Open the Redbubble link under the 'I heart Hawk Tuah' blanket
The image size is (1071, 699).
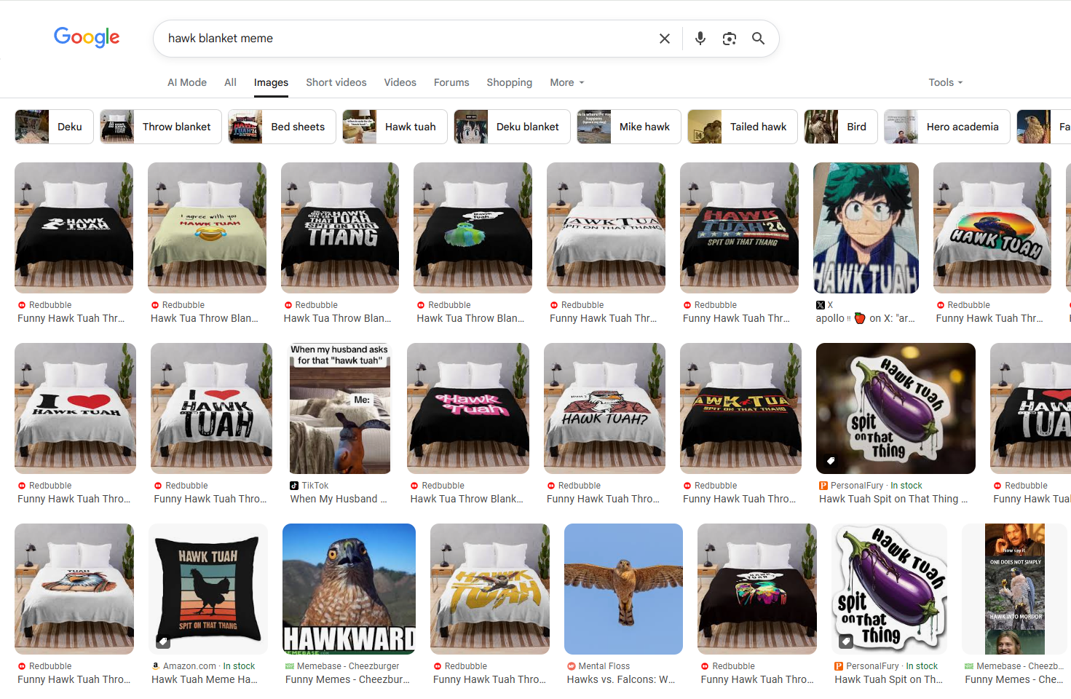(74, 499)
